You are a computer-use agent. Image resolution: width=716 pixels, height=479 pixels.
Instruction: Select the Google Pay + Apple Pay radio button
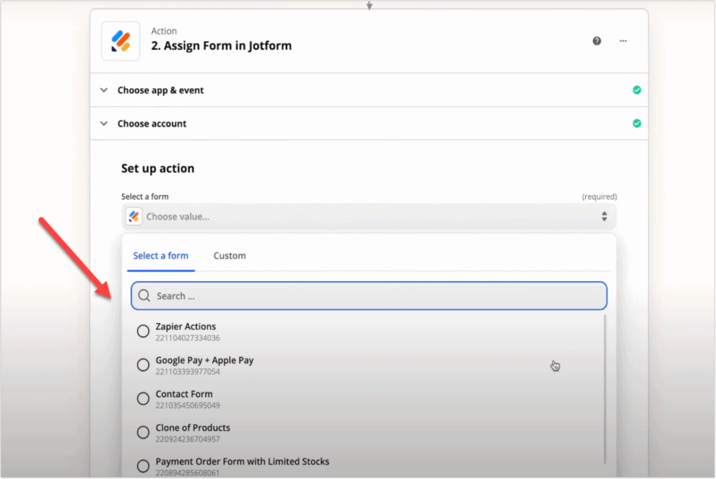click(143, 365)
